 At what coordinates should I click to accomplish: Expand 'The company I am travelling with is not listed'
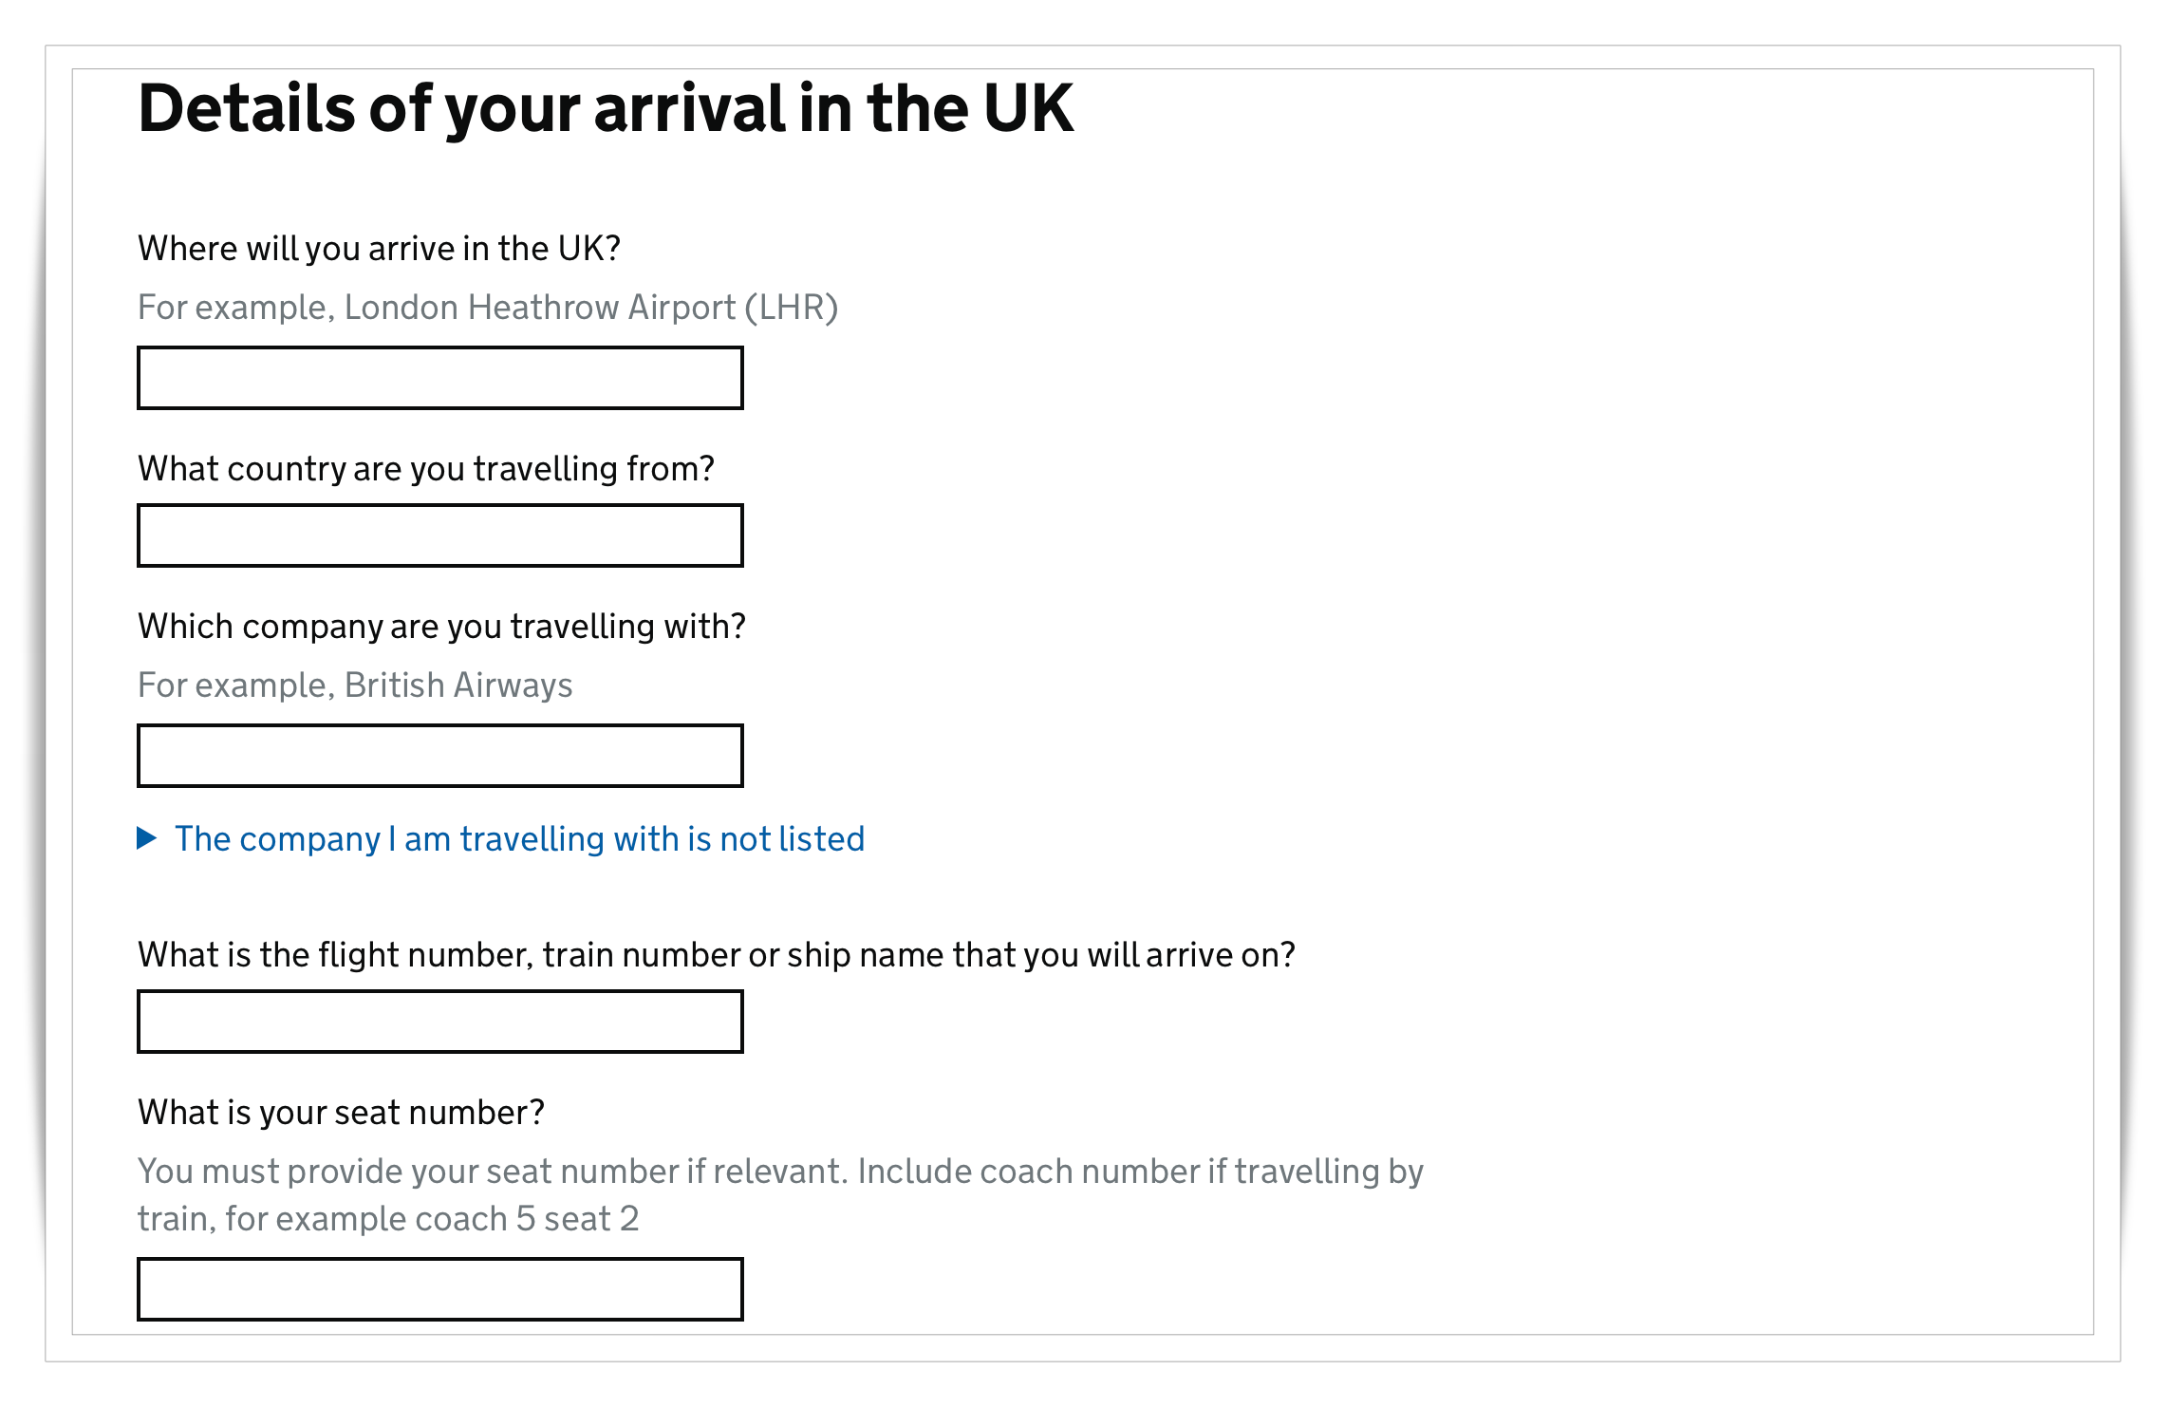click(x=518, y=839)
